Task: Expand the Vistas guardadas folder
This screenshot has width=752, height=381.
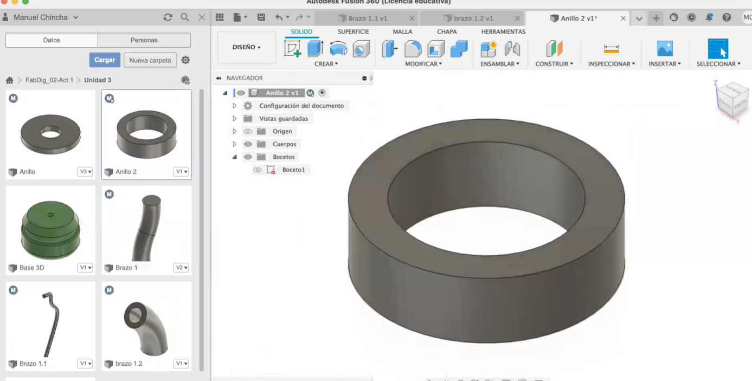Action: [x=234, y=118]
